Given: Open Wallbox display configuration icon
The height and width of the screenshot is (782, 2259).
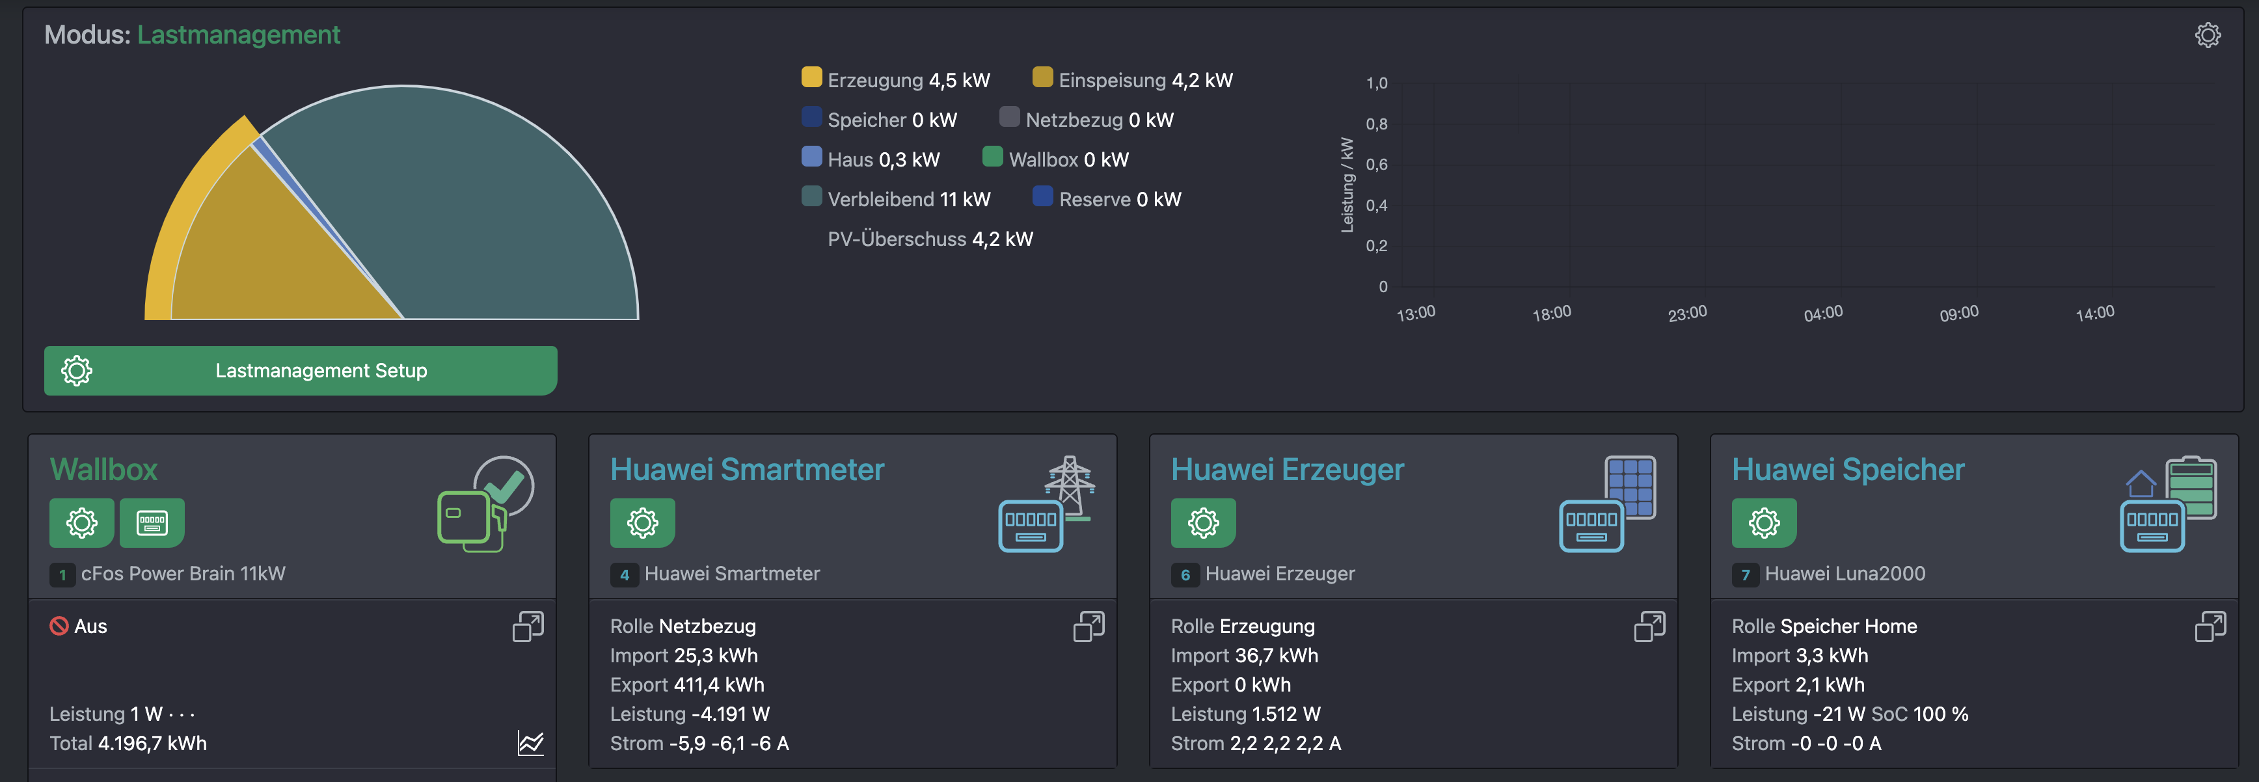Looking at the screenshot, I should [x=152, y=523].
